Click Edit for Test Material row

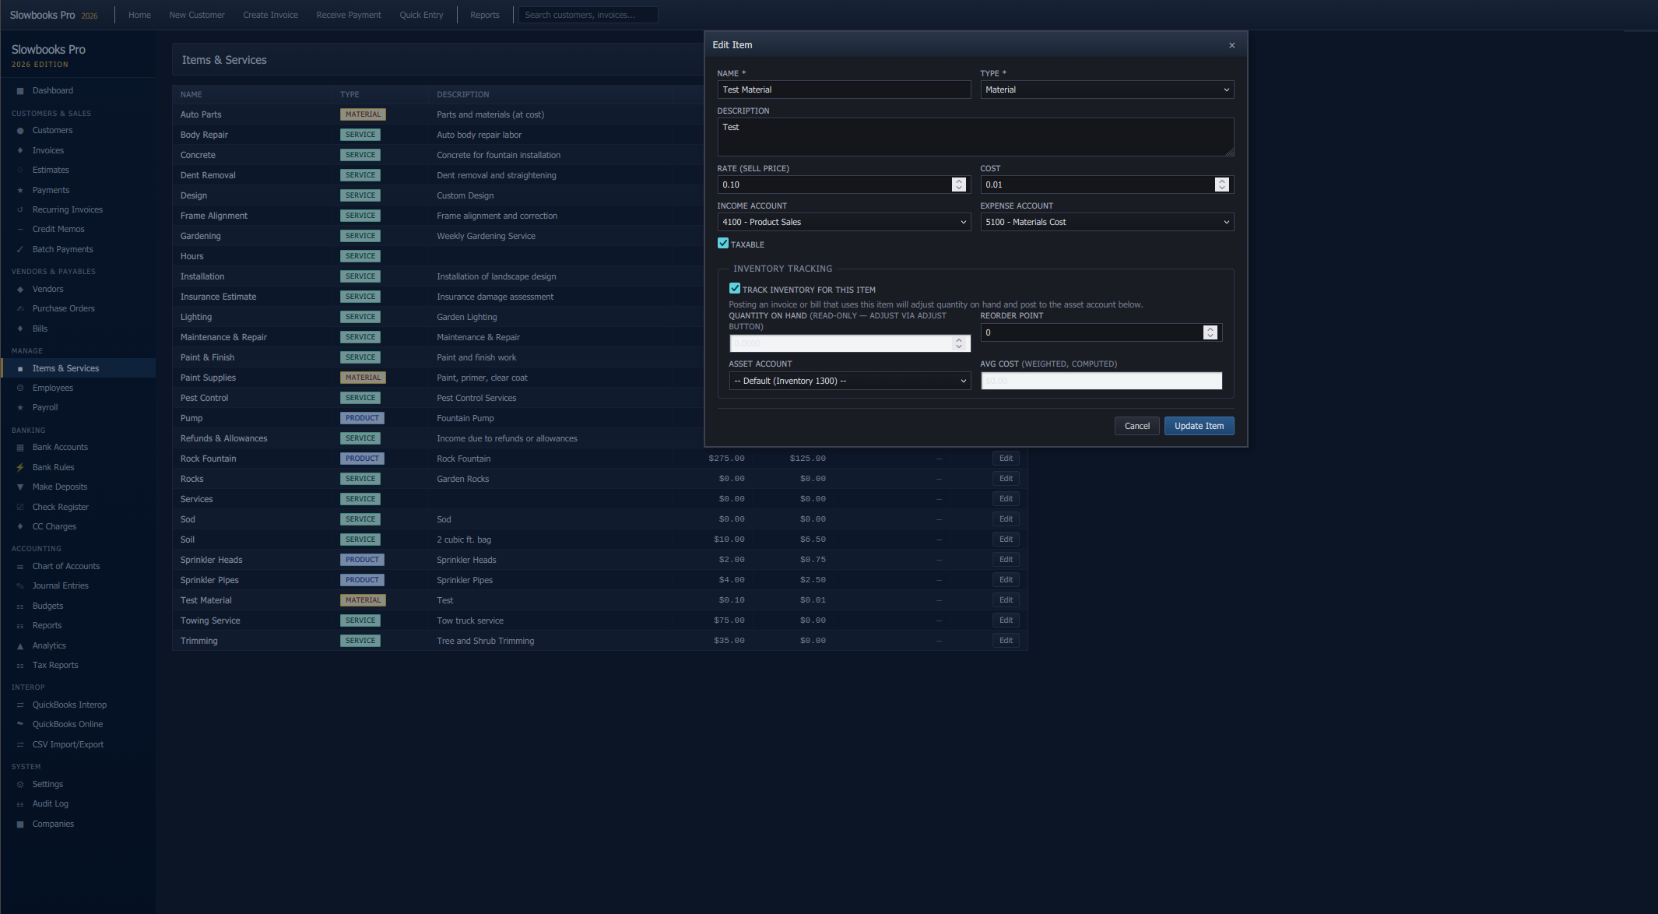coord(1006,600)
